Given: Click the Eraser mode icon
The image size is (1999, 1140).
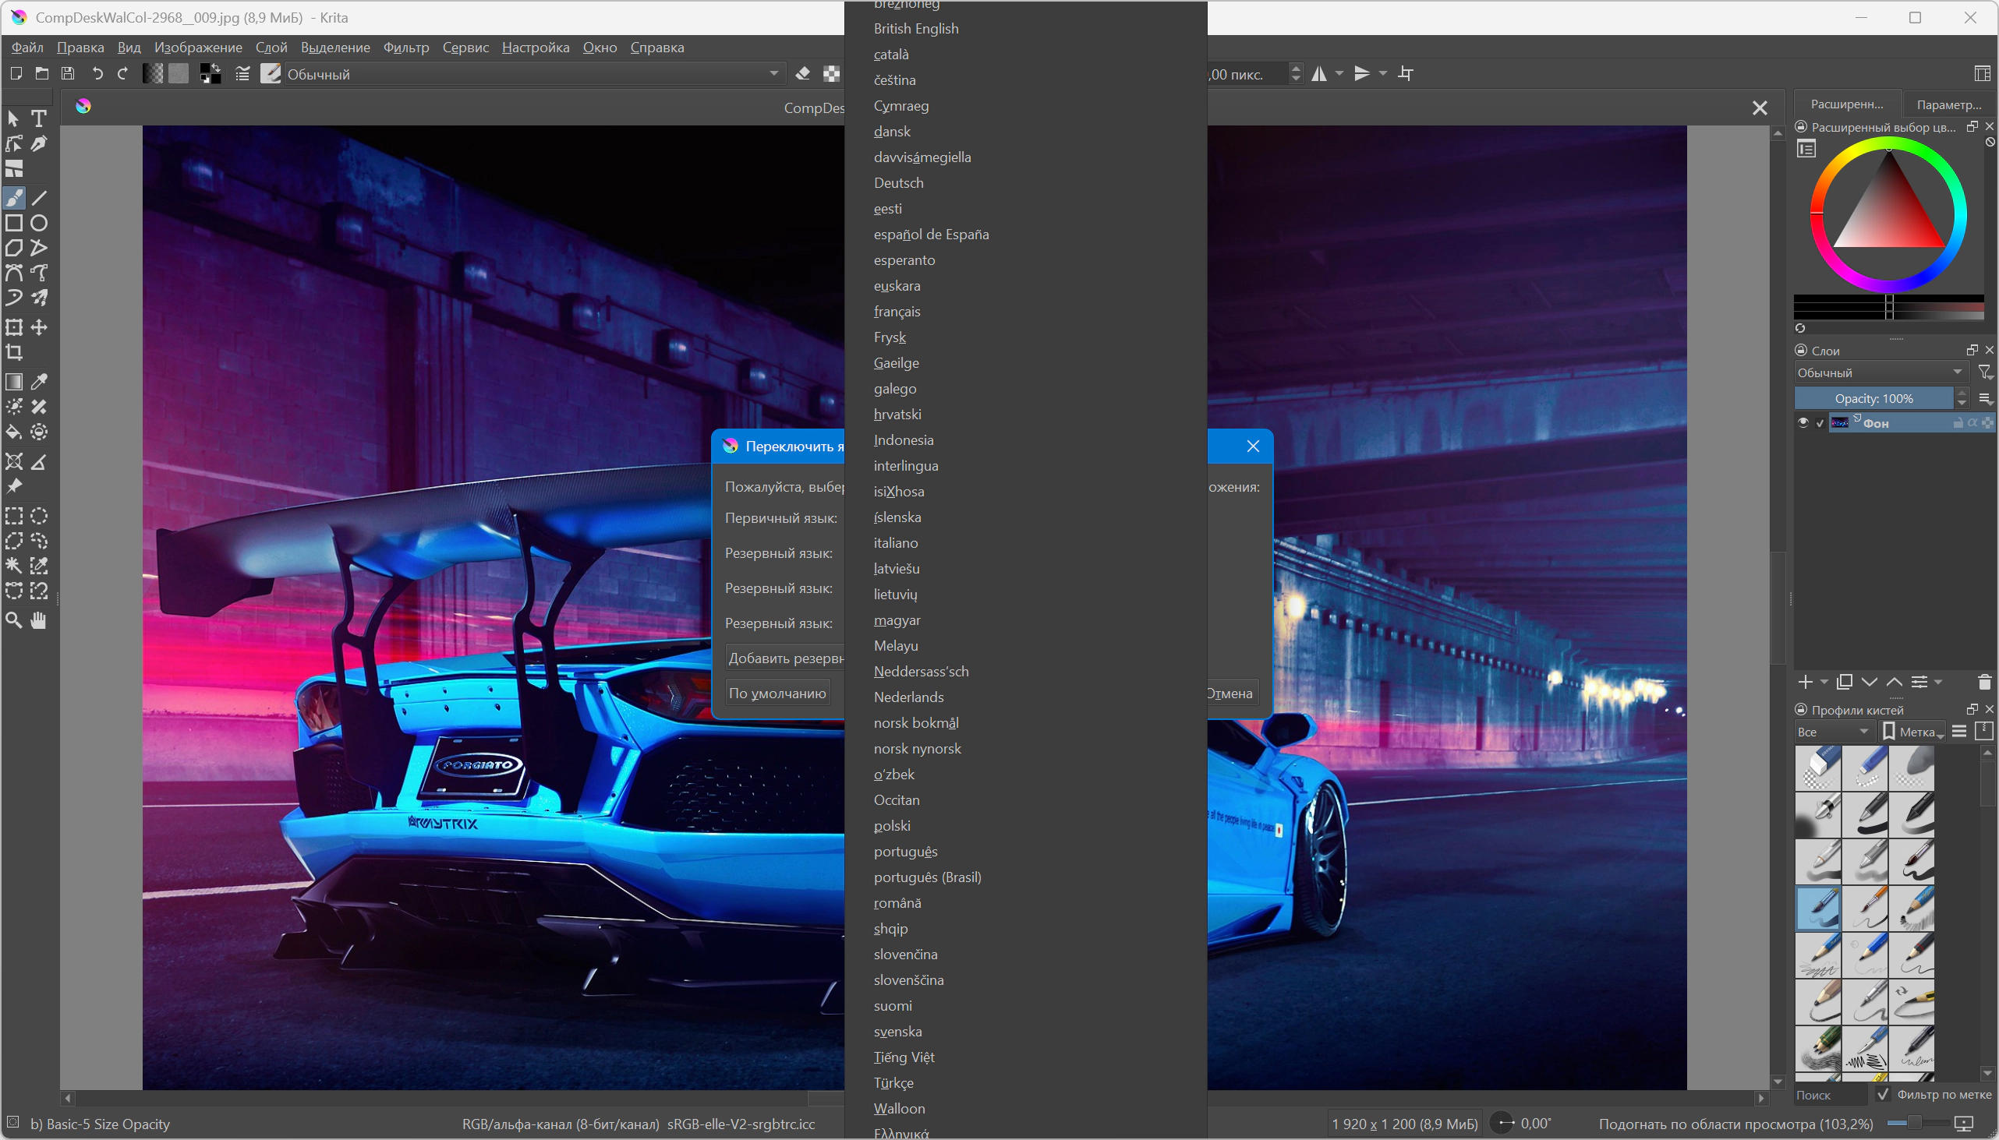Looking at the screenshot, I should click(803, 73).
